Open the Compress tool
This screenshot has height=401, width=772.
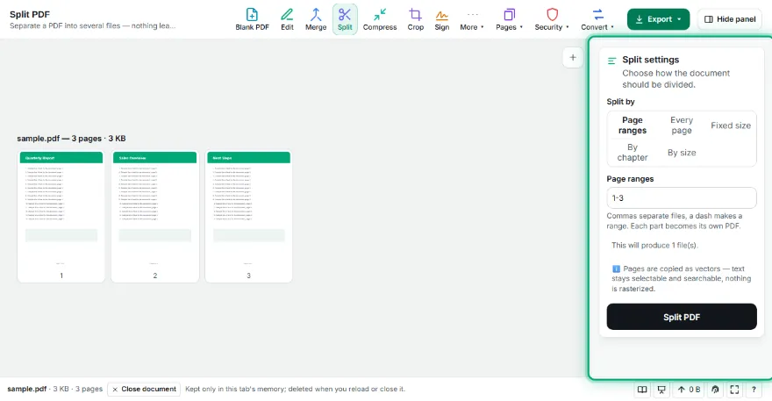point(380,19)
